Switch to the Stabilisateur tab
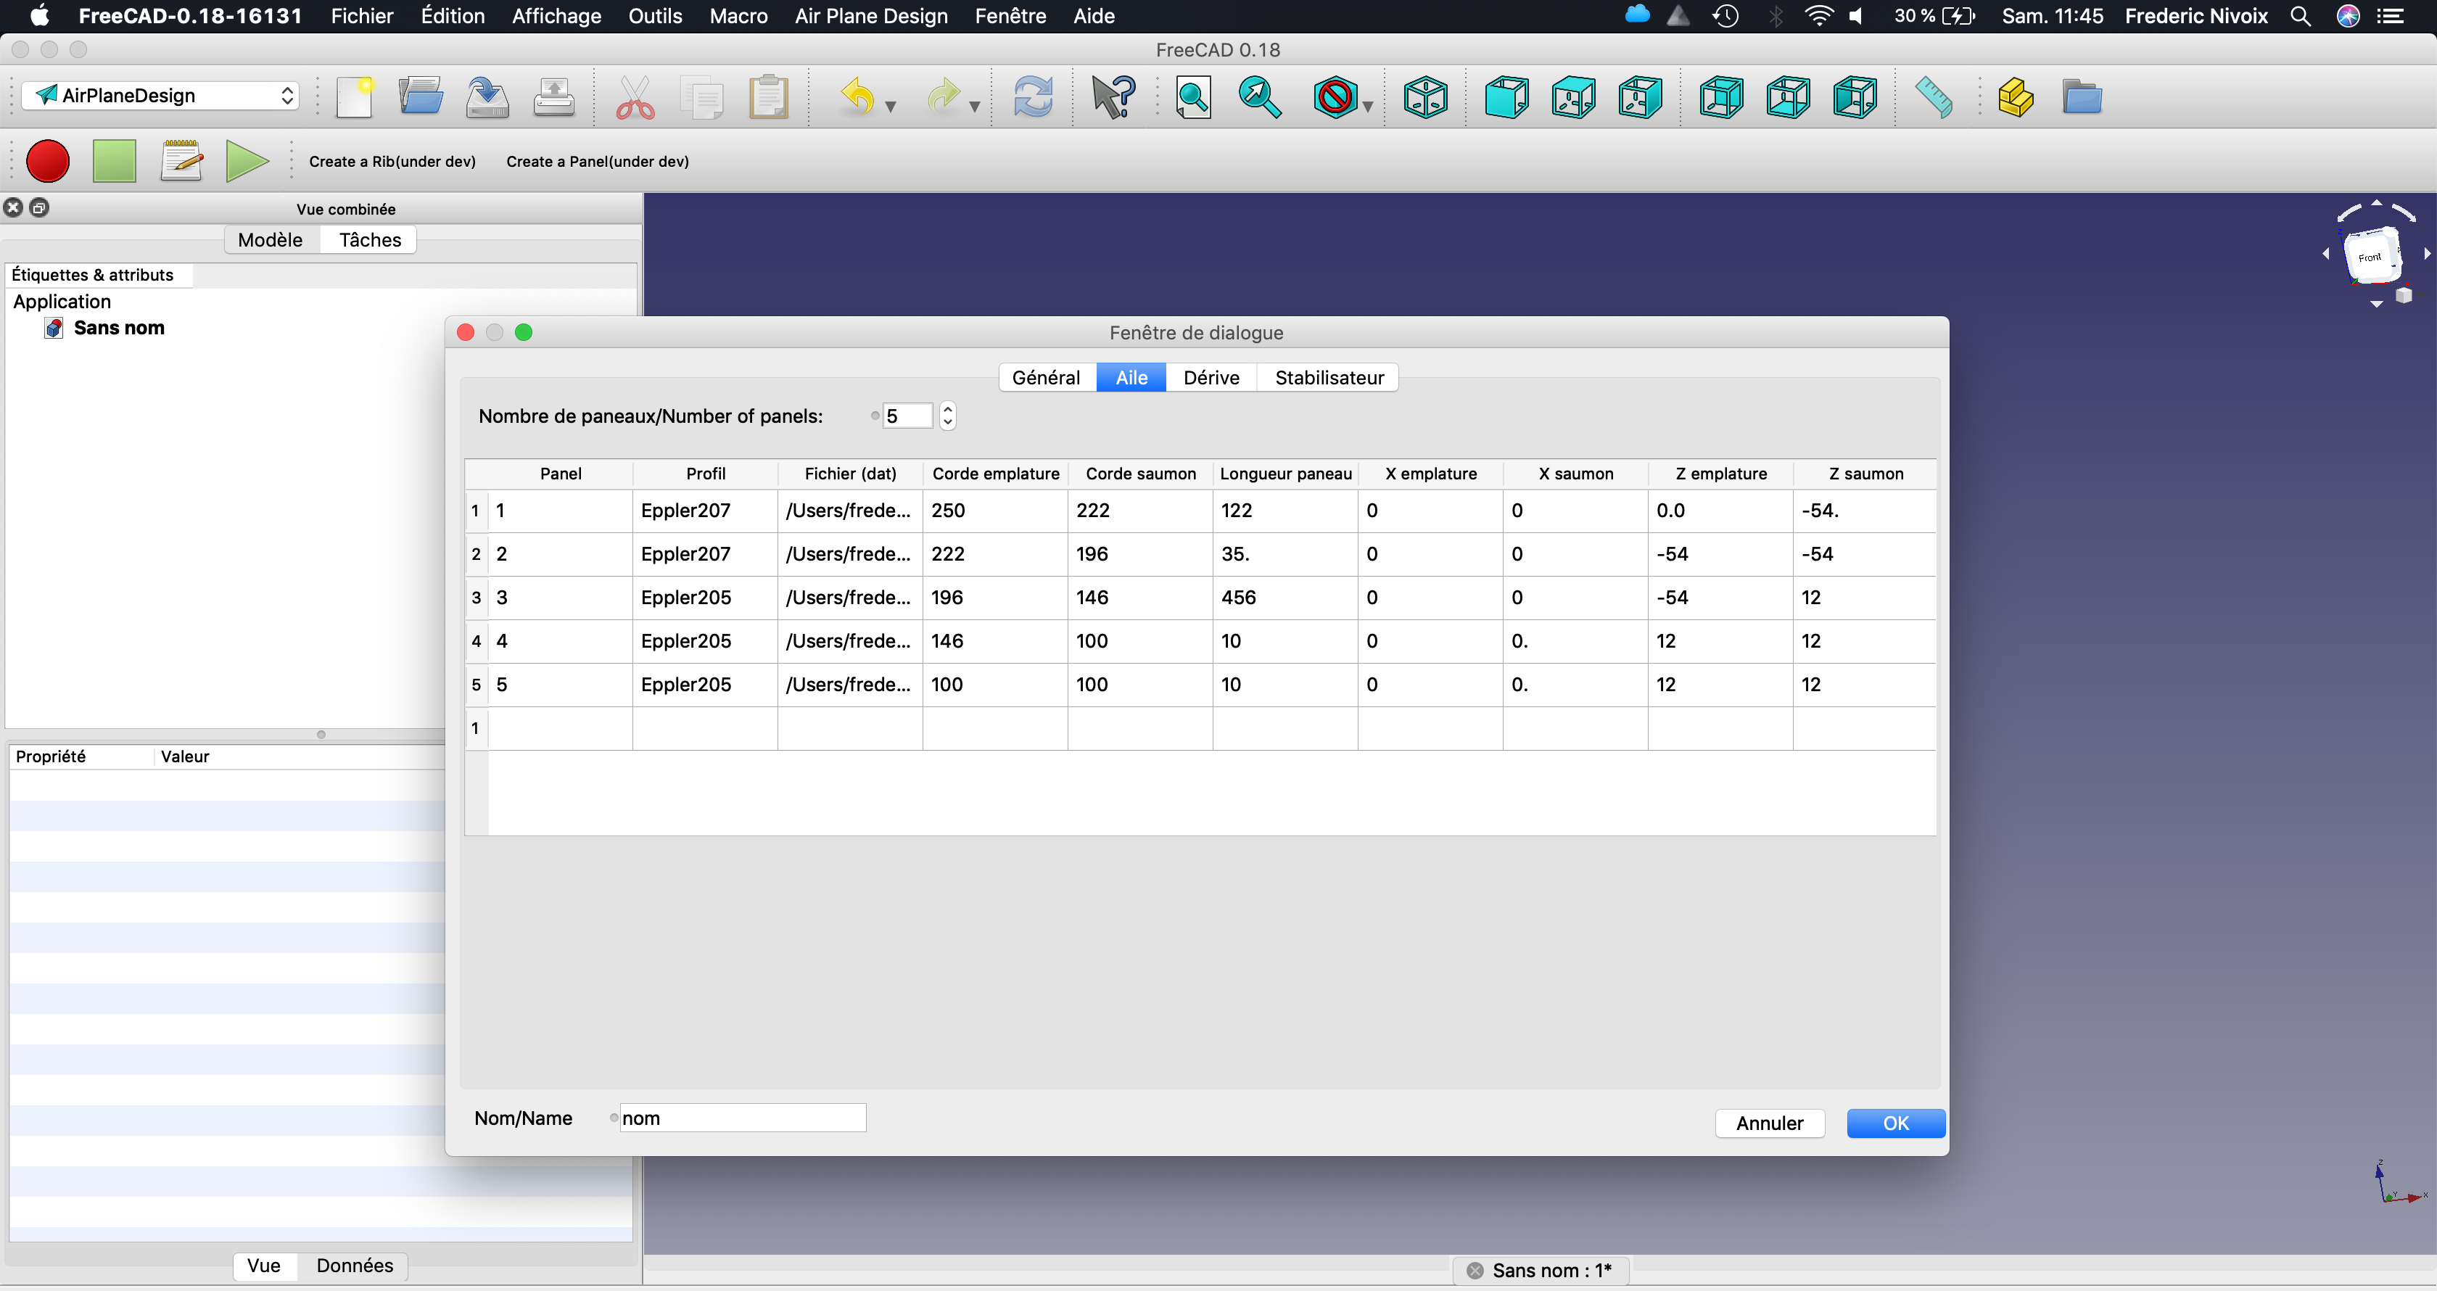The image size is (2437, 1291). click(x=1328, y=377)
